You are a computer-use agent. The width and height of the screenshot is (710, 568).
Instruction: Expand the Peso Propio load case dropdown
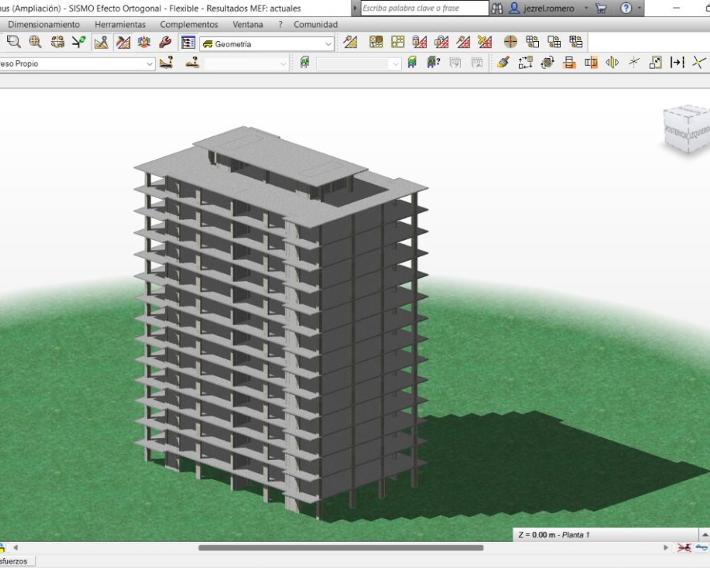coord(150,64)
